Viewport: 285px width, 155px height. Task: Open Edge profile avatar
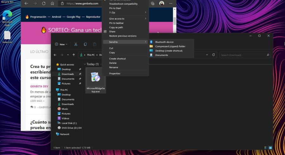pos(161,3)
